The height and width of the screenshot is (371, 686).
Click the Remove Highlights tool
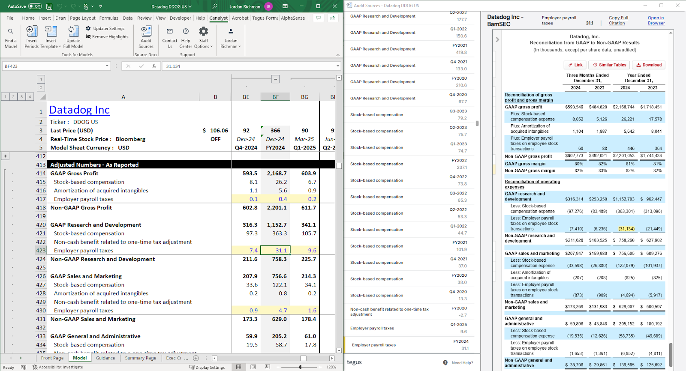107,37
